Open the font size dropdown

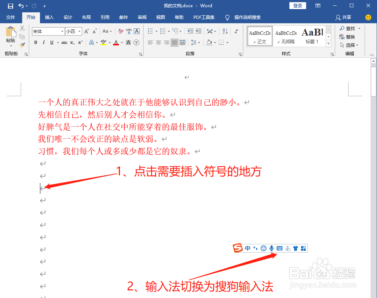pyautogui.click(x=79, y=31)
